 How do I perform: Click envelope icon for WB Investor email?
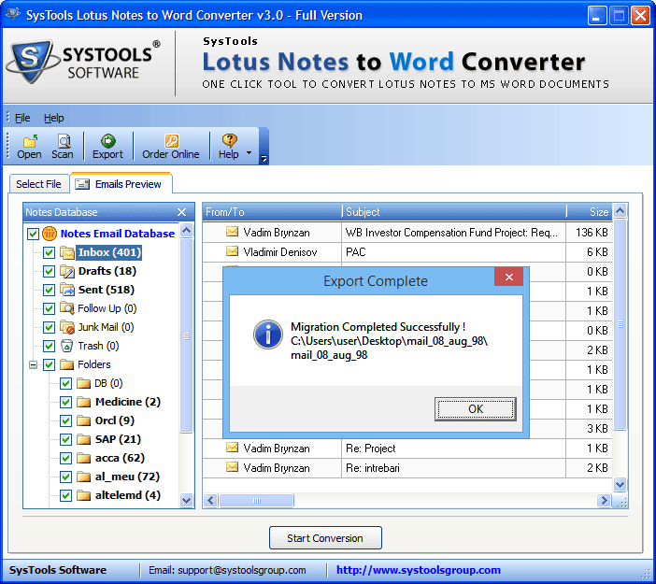(x=232, y=232)
